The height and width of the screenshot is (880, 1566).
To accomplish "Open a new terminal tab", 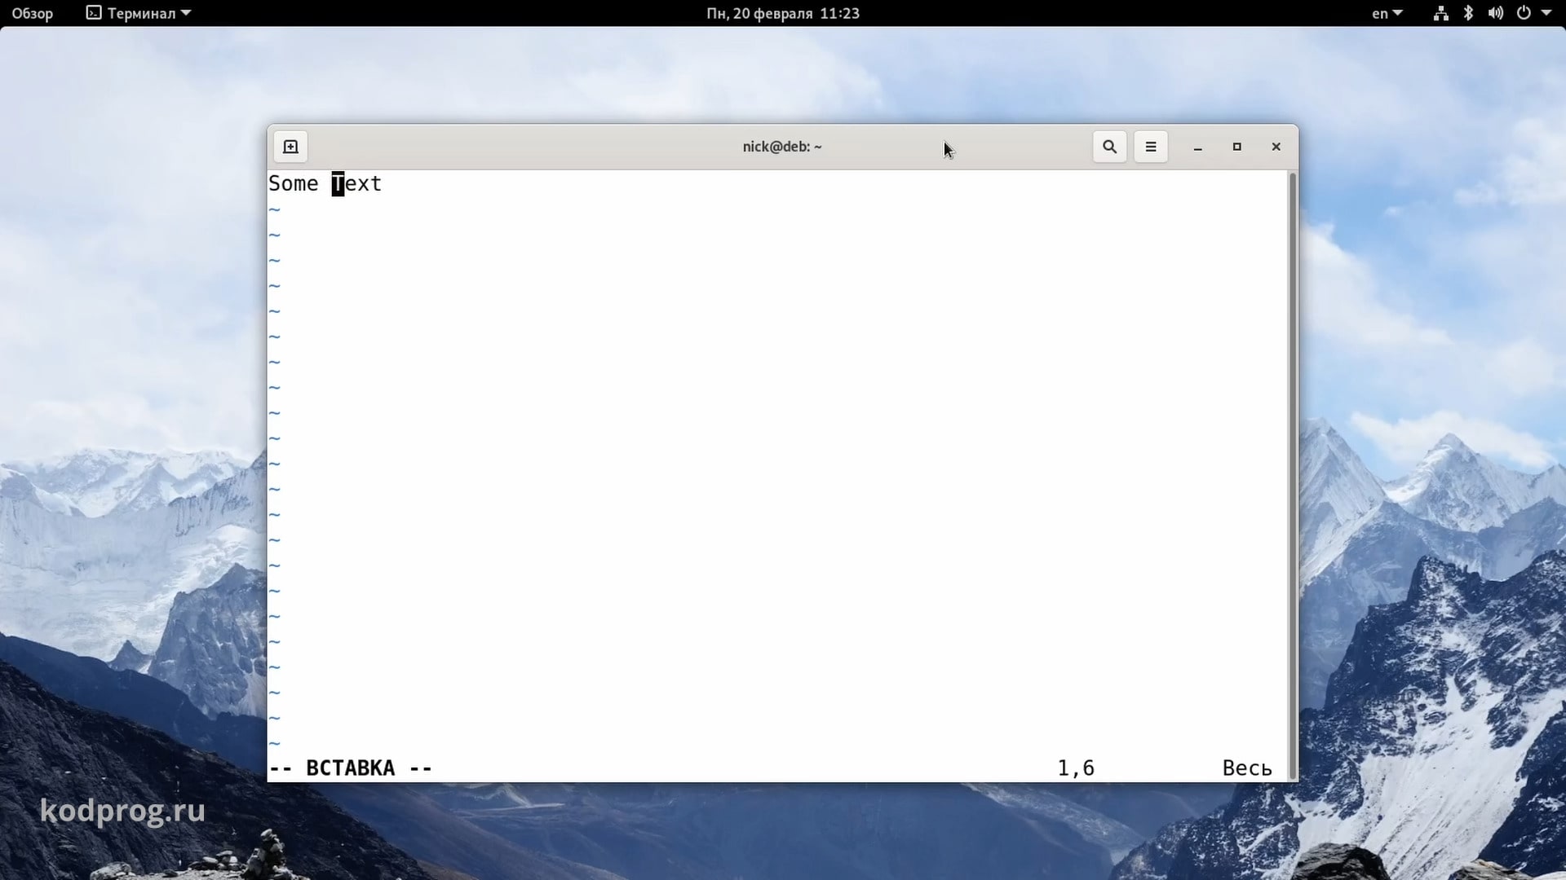I will [x=290, y=147].
